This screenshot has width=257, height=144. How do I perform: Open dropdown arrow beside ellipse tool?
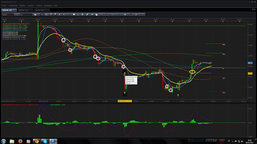(128, 15)
